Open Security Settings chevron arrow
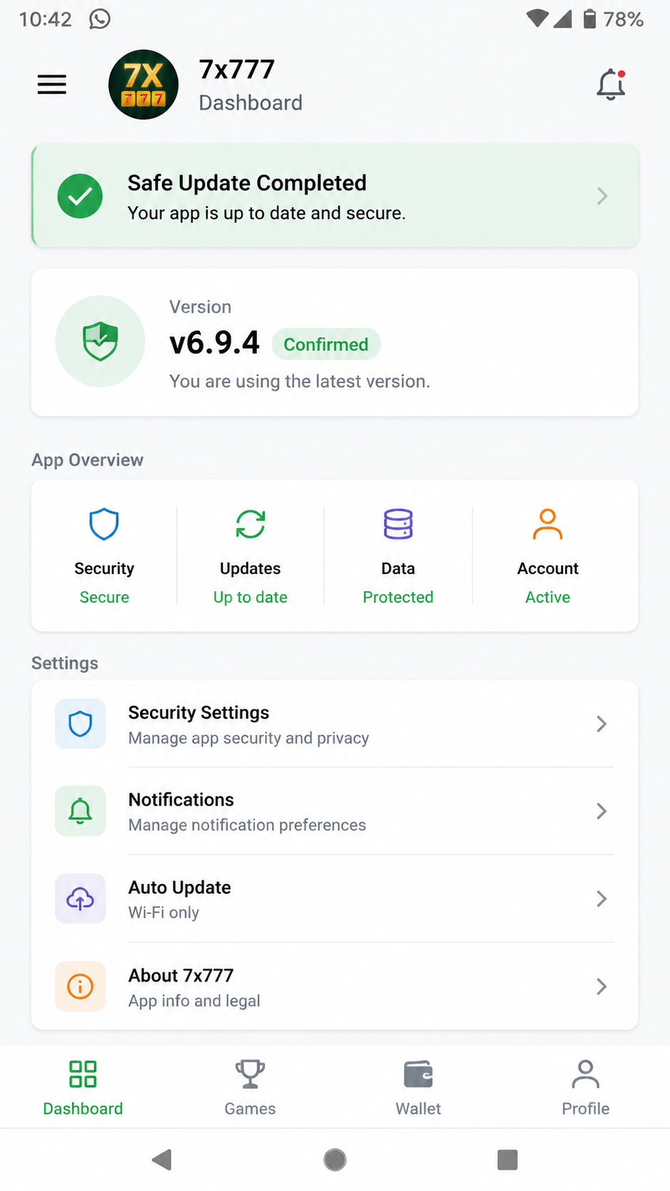Screen dimensions: 670x1191 [x=602, y=724]
